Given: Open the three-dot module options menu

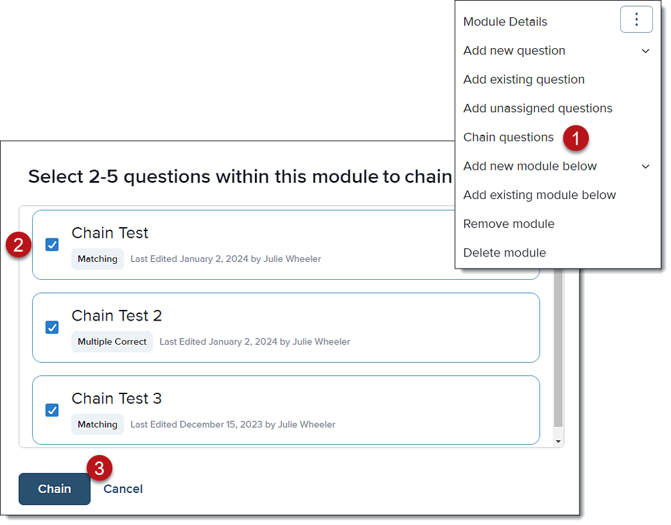Looking at the screenshot, I should (x=636, y=19).
